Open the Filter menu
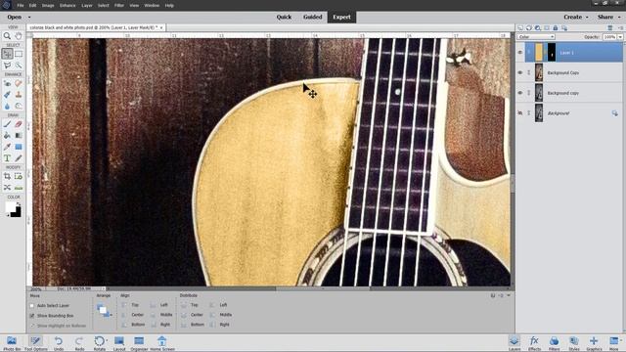 pos(119,6)
